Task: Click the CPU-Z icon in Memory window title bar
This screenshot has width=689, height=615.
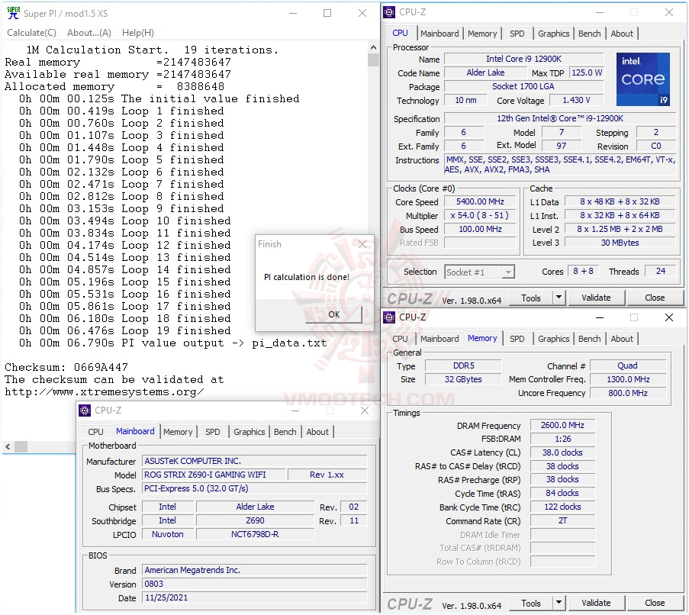Action: (389, 317)
